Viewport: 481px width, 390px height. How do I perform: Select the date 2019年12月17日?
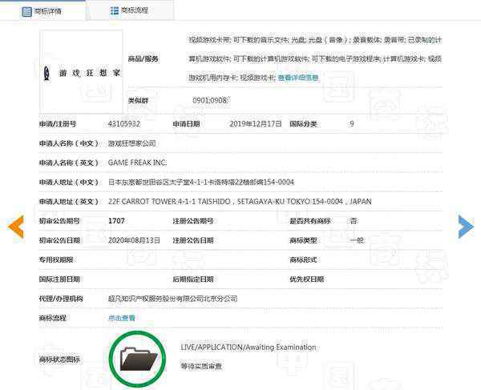[256, 124]
